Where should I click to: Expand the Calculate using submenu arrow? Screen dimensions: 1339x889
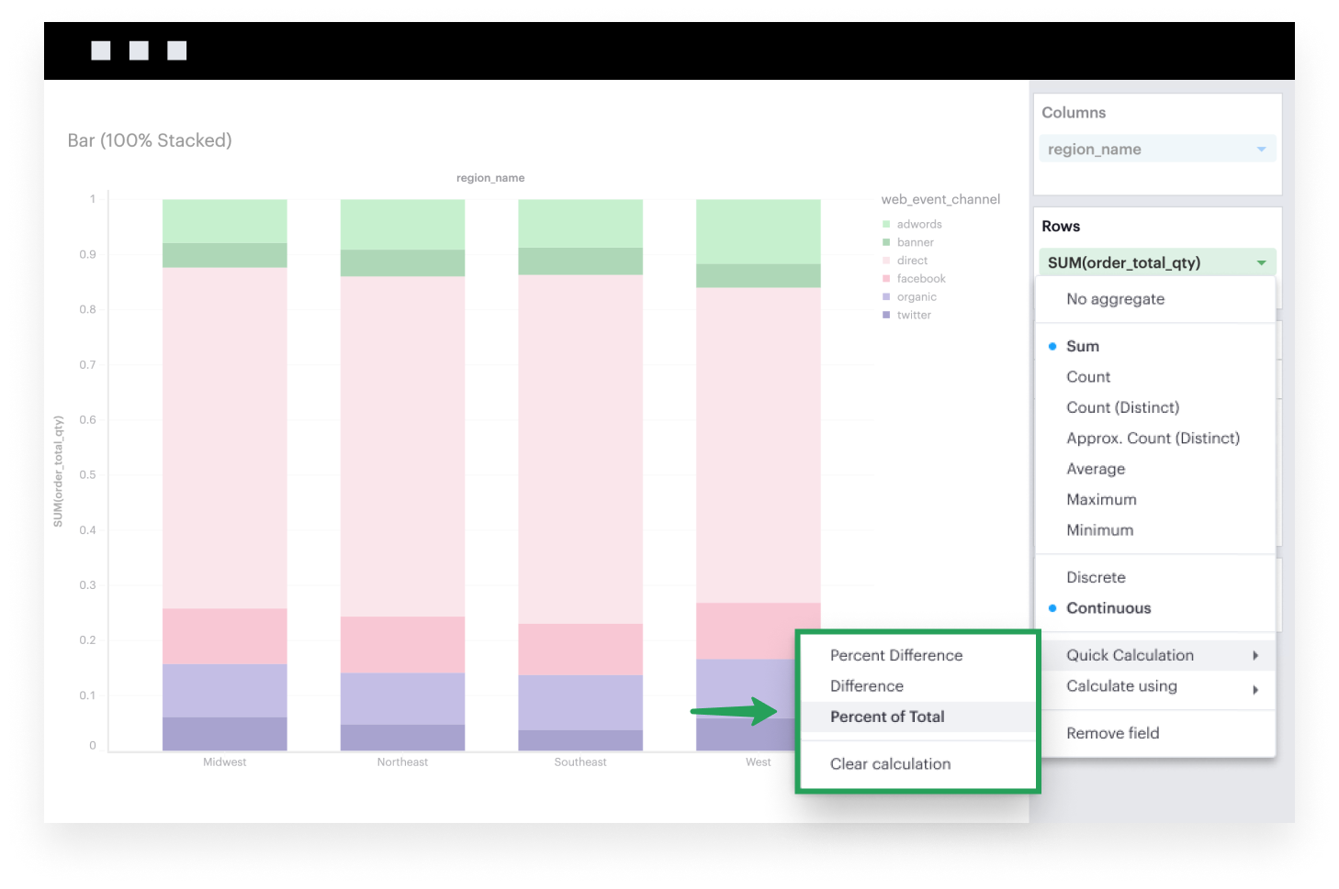pyautogui.click(x=1255, y=689)
